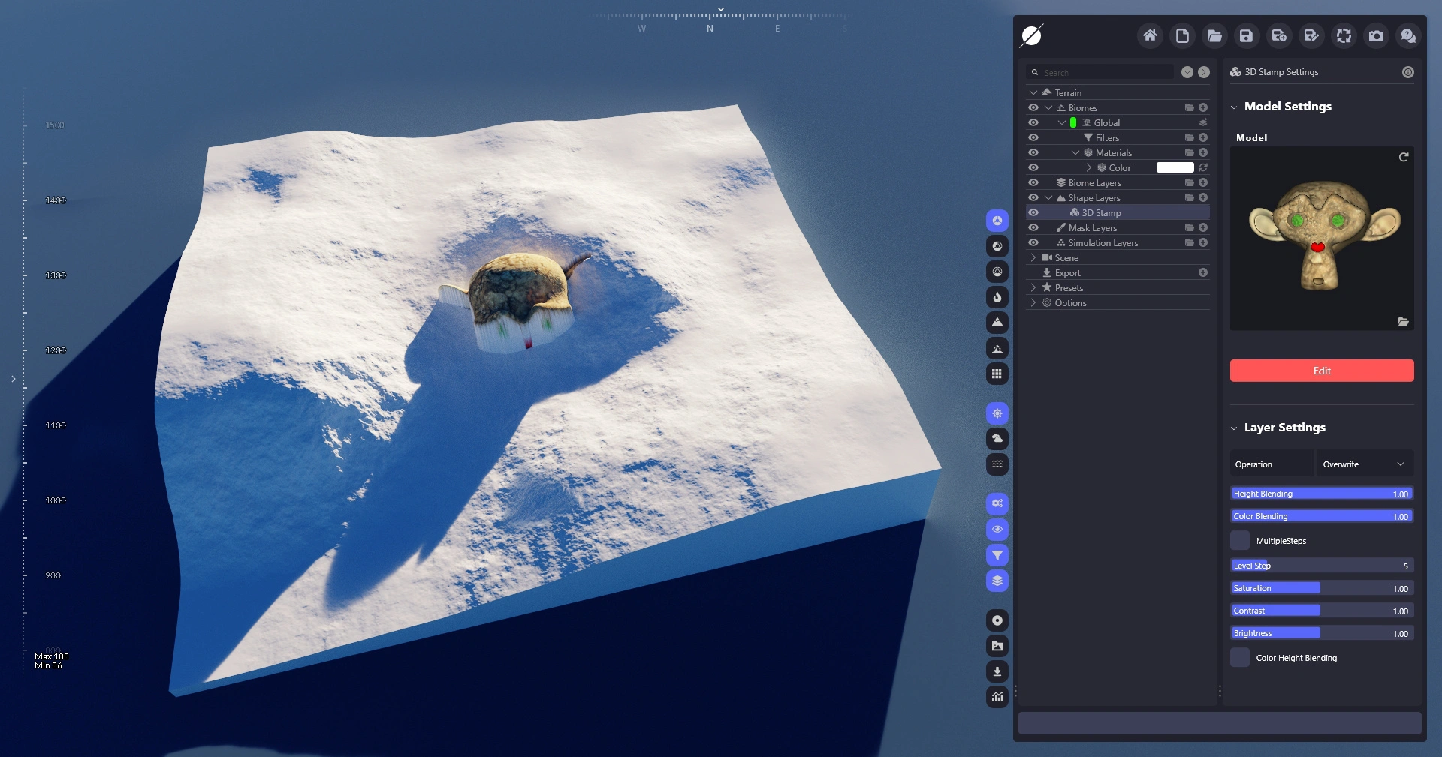Collapse the Model Settings section

1234,107
